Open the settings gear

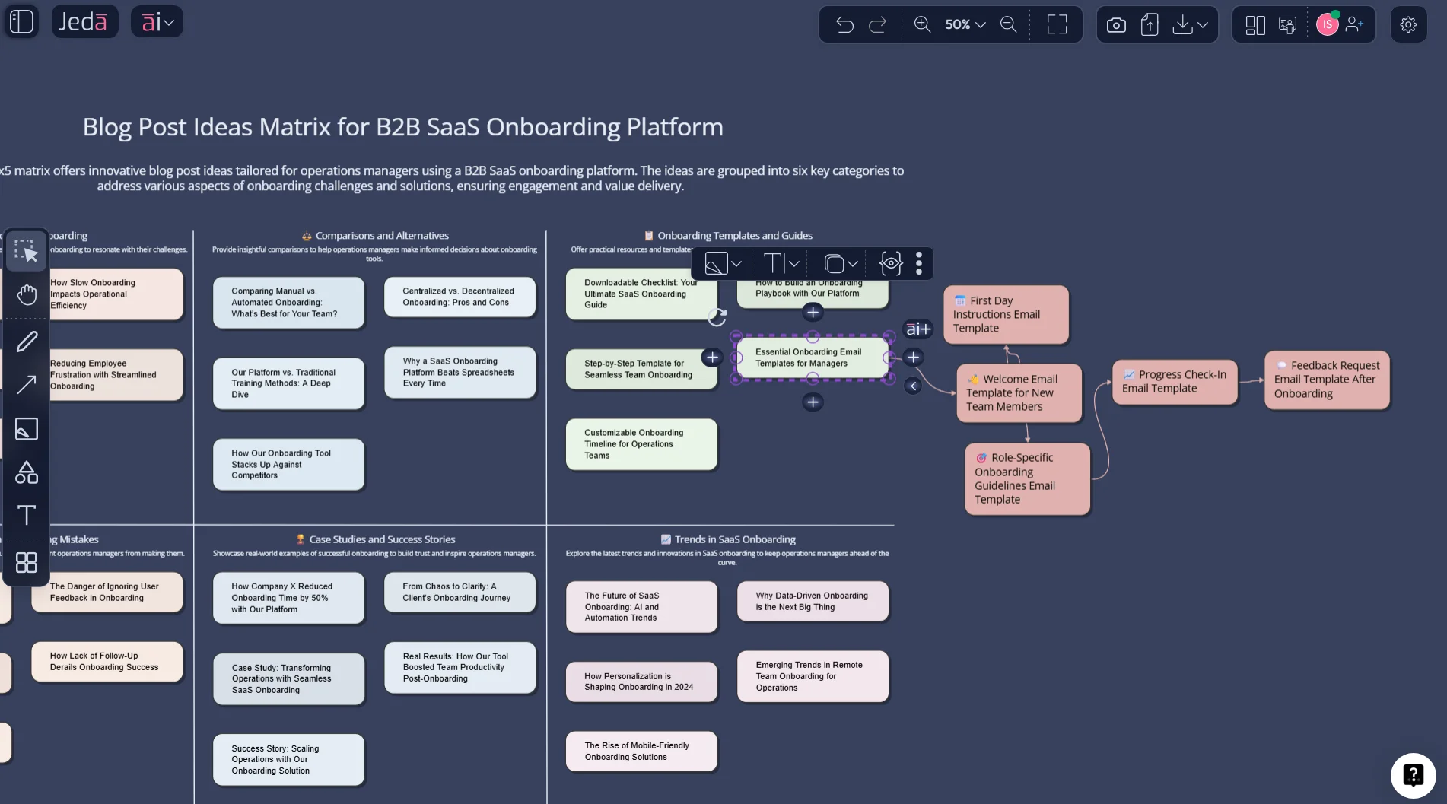tap(1408, 25)
